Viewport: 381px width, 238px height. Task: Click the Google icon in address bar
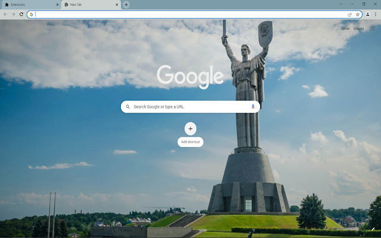point(31,14)
